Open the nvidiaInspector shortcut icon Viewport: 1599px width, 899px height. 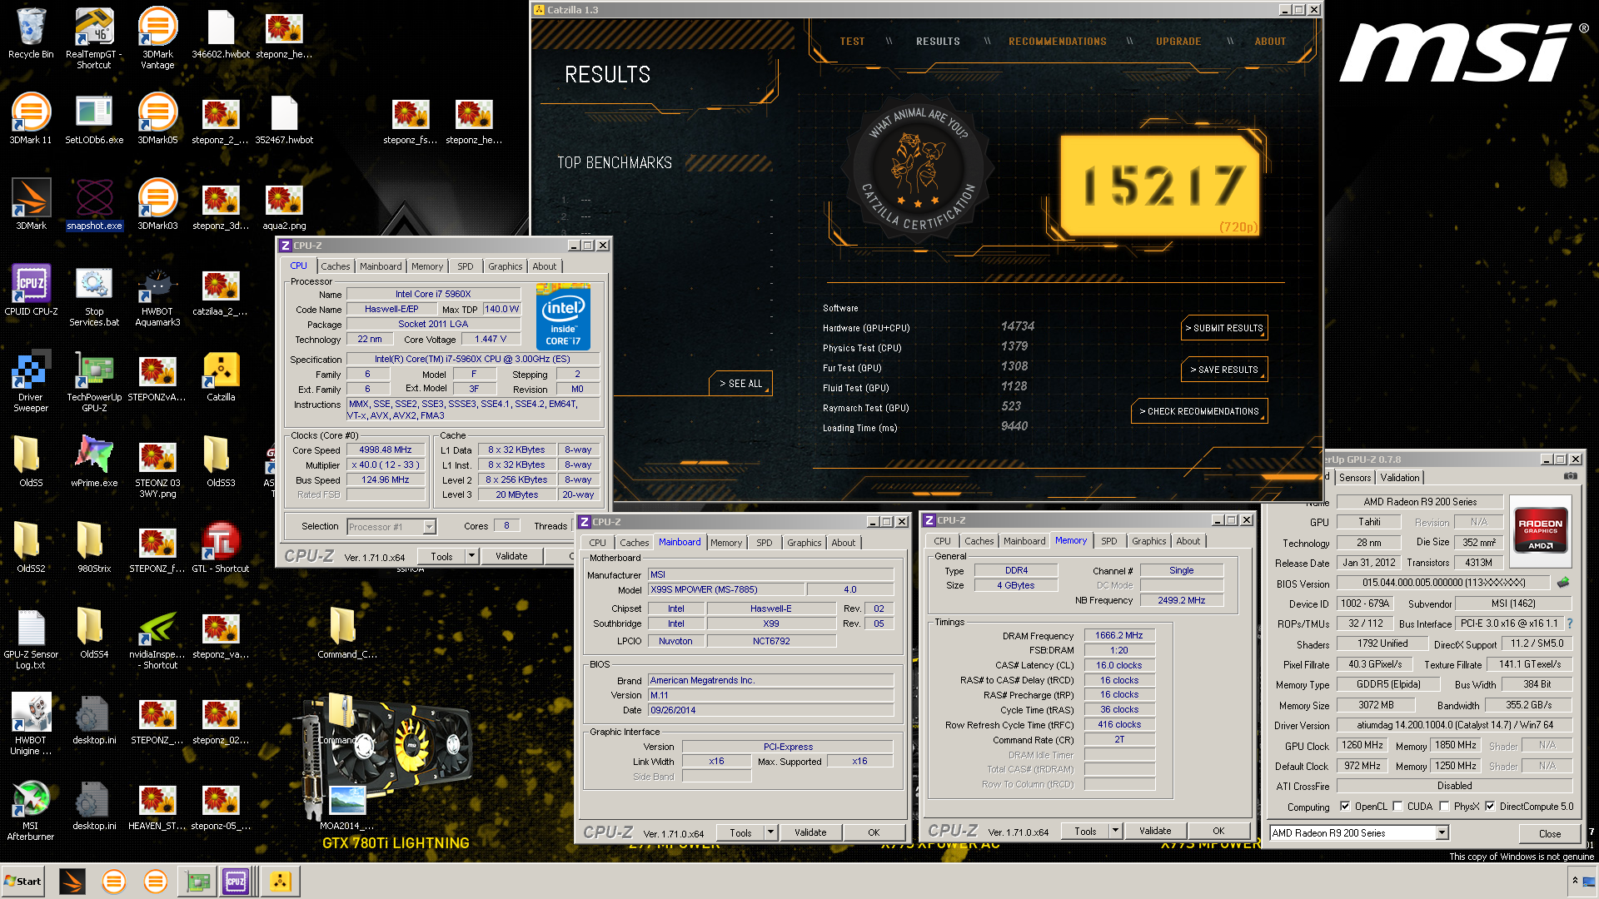pyautogui.click(x=157, y=640)
